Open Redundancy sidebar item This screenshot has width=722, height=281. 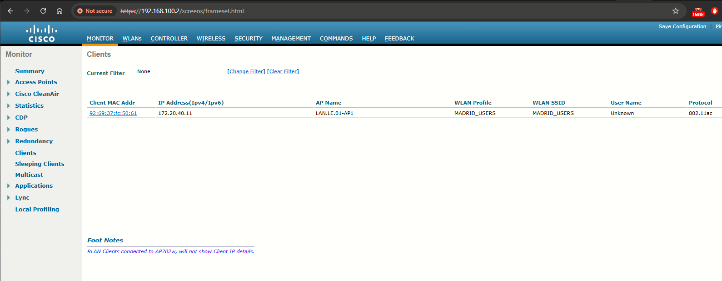(x=34, y=141)
